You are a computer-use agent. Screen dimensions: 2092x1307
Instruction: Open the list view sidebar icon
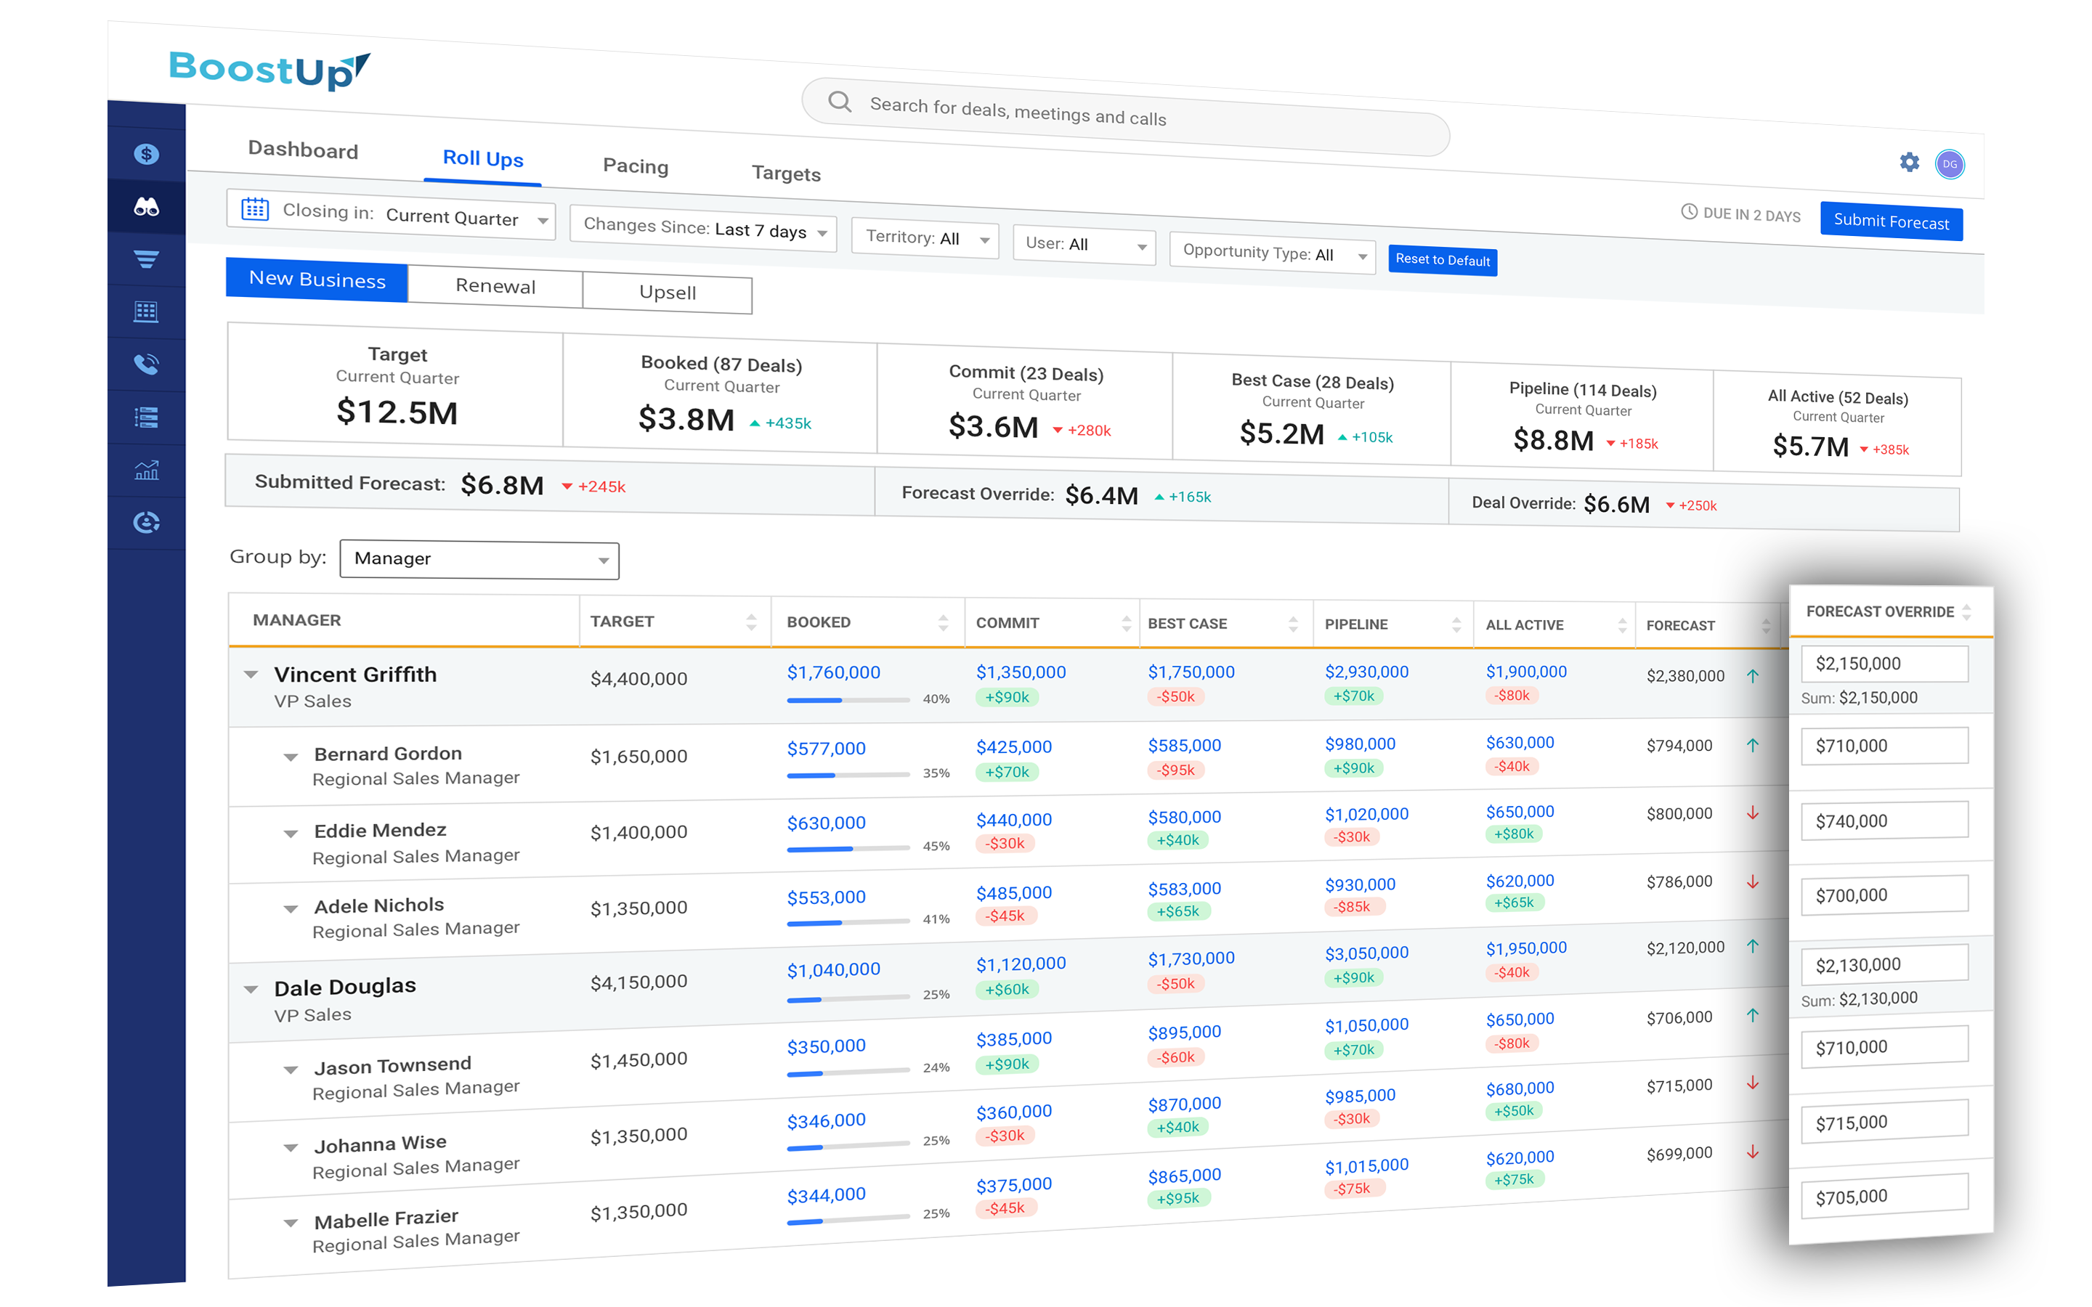tap(146, 418)
